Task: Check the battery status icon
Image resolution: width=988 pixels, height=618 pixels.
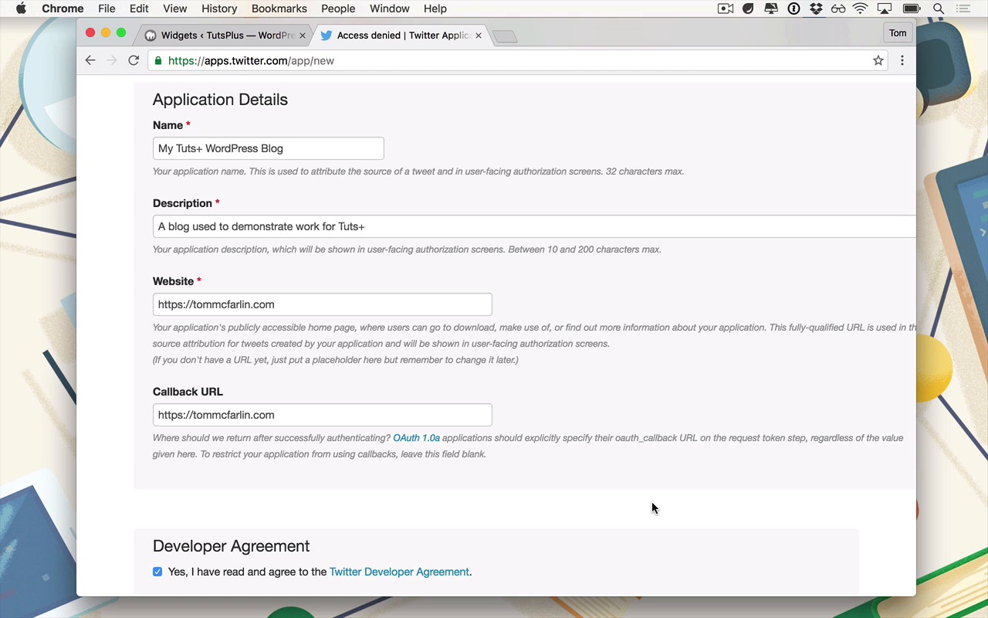Action: [912, 8]
